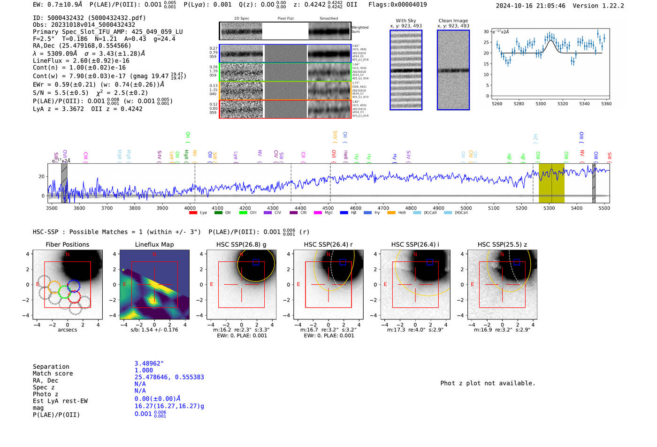Viewport: 657px width, 447px height.
Task: Click the Obs: 20231018v014 line
Action: (x=84, y=25)
